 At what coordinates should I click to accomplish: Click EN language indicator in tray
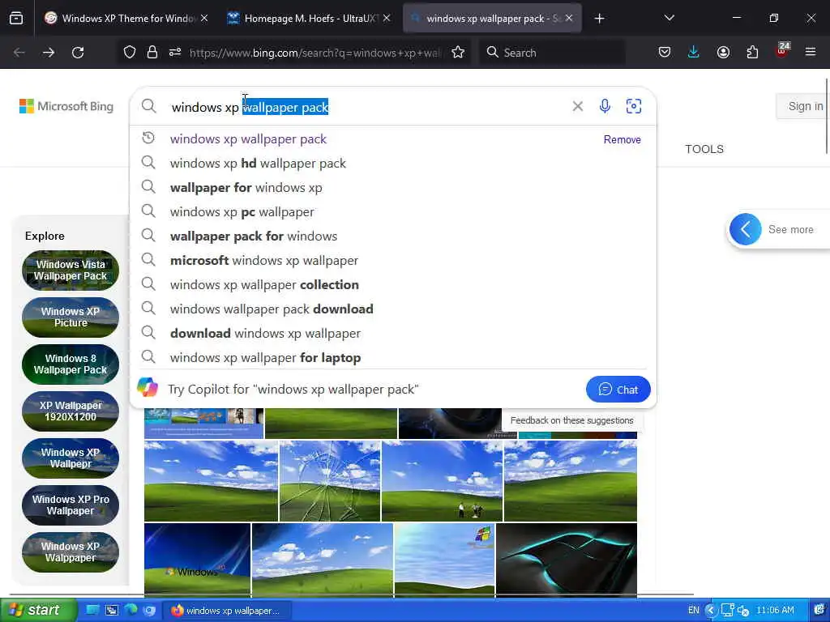[x=694, y=611]
